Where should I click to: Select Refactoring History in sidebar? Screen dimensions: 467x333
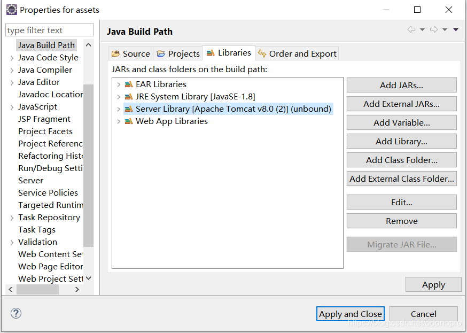tap(50, 156)
